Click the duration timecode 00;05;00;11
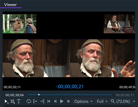Screen dimensions: 138x107 (125, 95)
